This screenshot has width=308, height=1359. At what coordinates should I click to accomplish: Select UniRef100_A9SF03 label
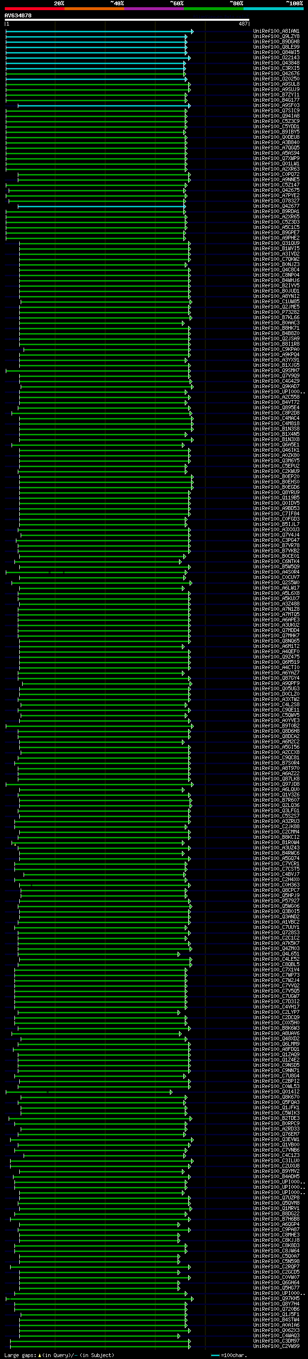[276, 106]
